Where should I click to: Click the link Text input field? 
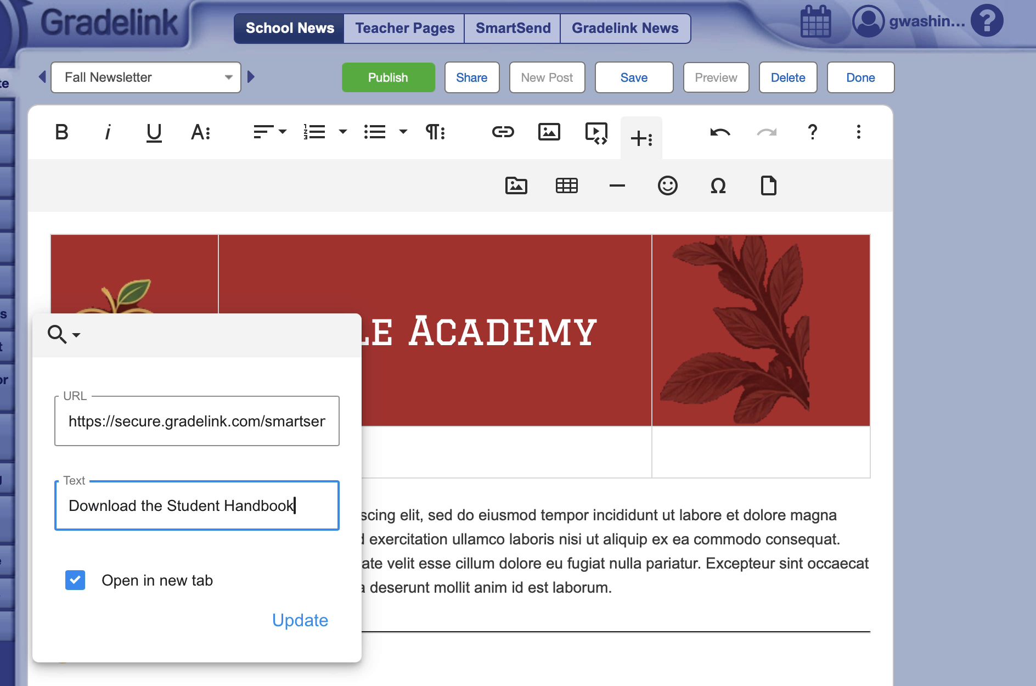197,505
